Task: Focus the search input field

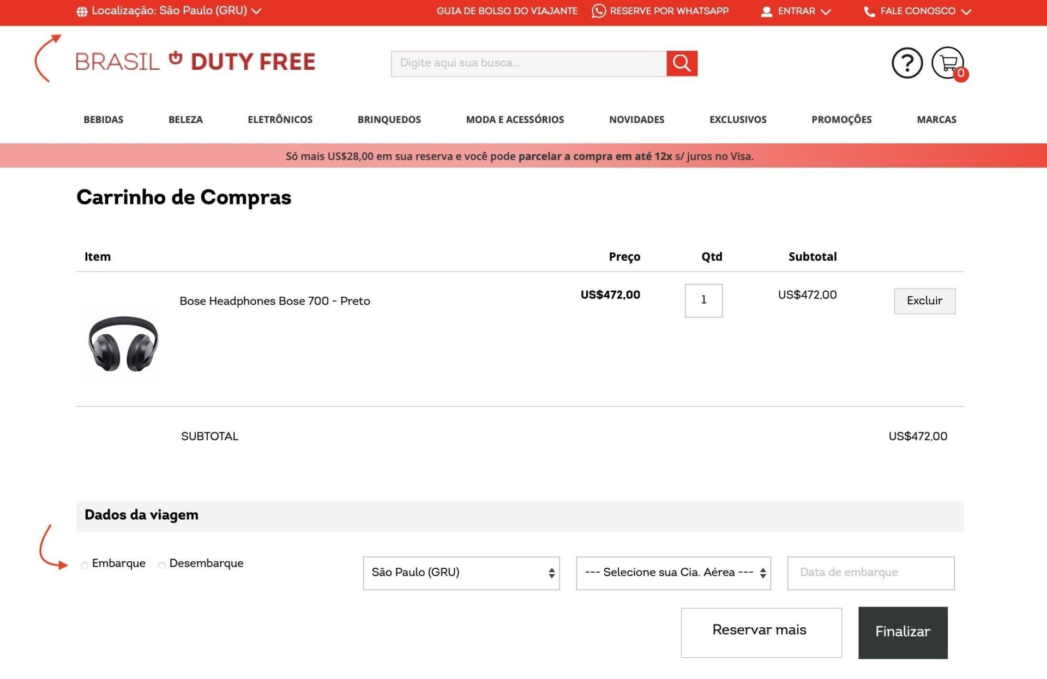Action: (x=528, y=63)
